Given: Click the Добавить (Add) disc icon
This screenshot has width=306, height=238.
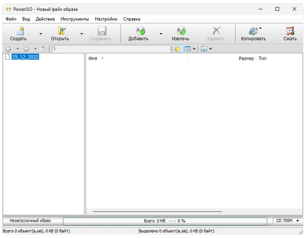Looking at the screenshot, I should pyautogui.click(x=141, y=31).
